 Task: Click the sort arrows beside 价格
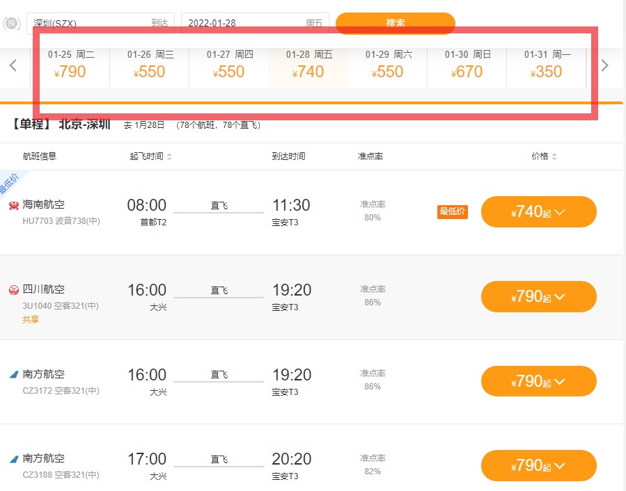tap(554, 156)
